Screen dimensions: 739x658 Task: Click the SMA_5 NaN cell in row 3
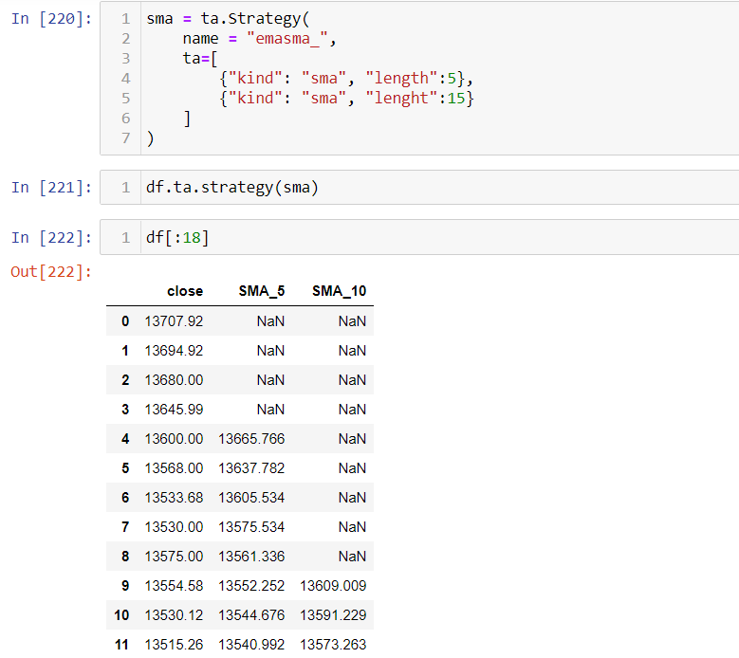click(x=270, y=410)
